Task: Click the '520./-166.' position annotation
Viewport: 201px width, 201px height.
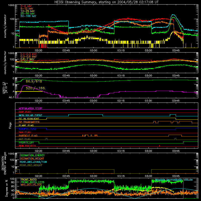Action: (36, 88)
